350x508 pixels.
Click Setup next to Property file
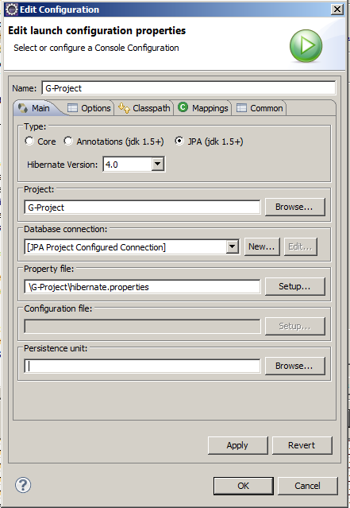pyautogui.click(x=294, y=286)
